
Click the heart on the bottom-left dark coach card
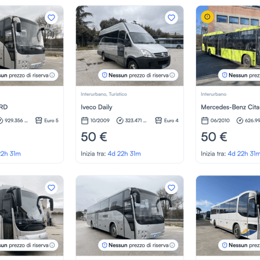[51, 188]
